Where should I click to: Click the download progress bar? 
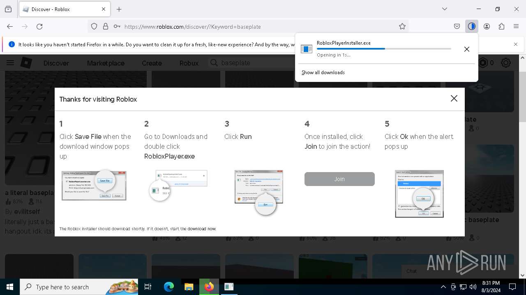point(384,49)
